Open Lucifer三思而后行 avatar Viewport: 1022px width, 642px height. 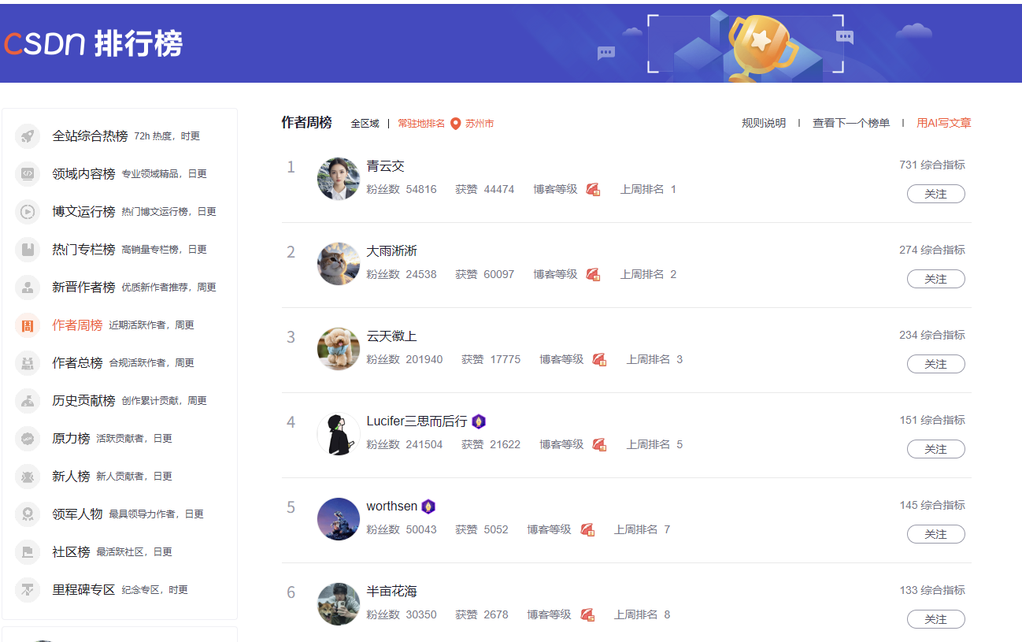click(x=339, y=434)
